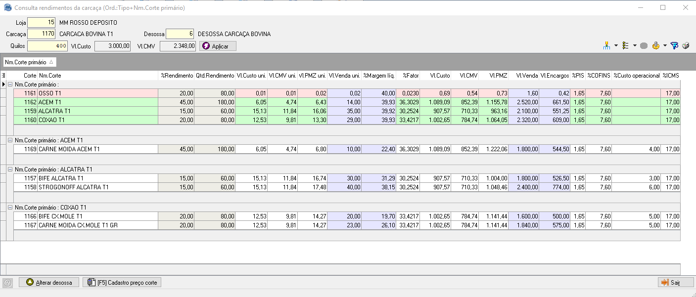This screenshot has width=696, height=297.
Task: Click Vl.Encargos 774,00 cell
Action: pos(555,187)
